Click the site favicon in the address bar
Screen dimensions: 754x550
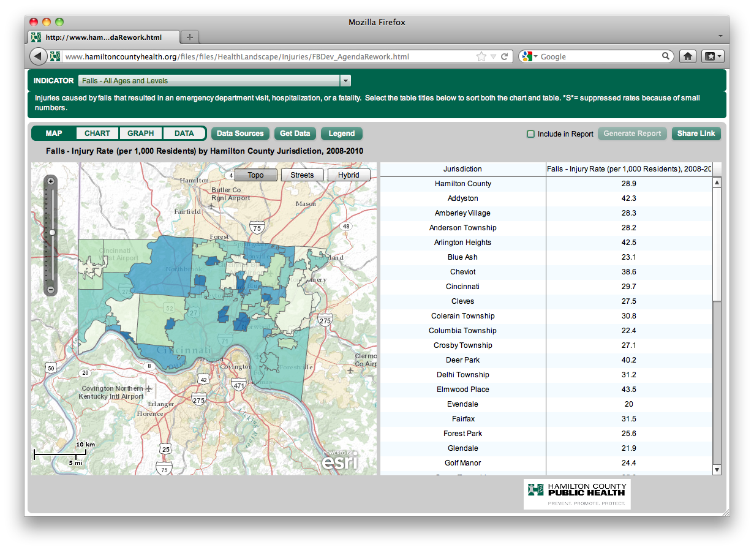pos(55,56)
